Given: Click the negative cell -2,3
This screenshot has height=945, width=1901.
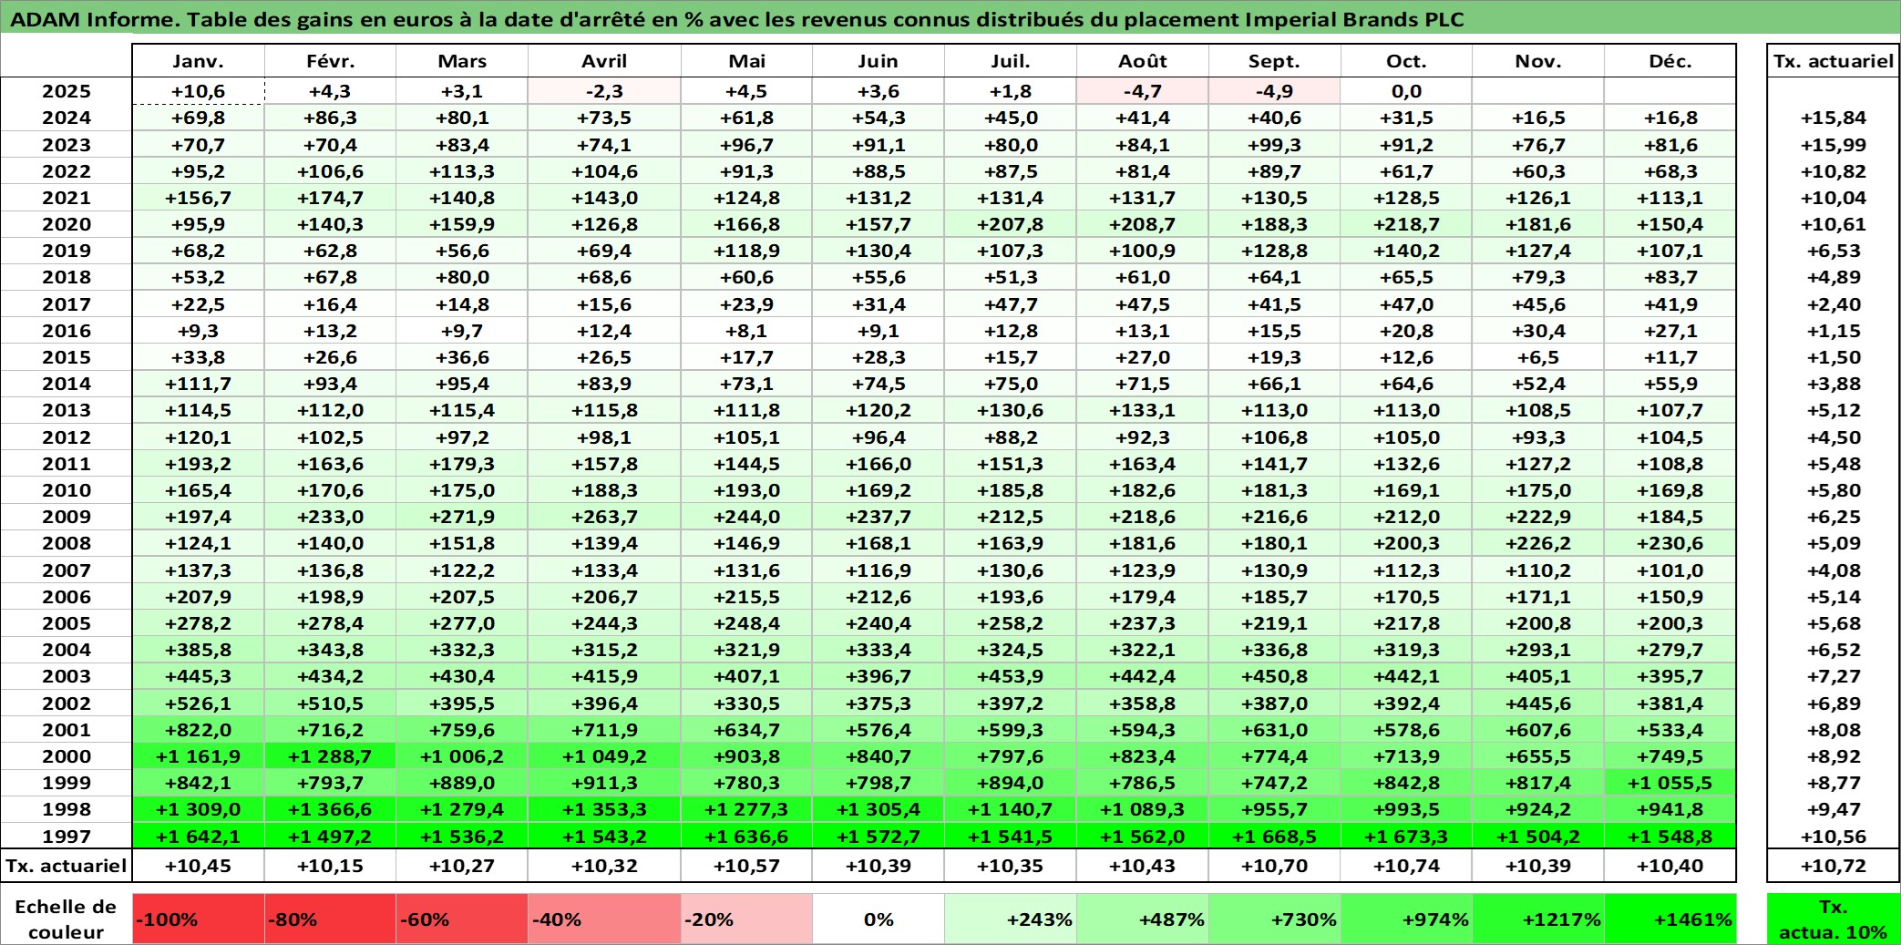Looking at the screenshot, I should coord(604,91).
